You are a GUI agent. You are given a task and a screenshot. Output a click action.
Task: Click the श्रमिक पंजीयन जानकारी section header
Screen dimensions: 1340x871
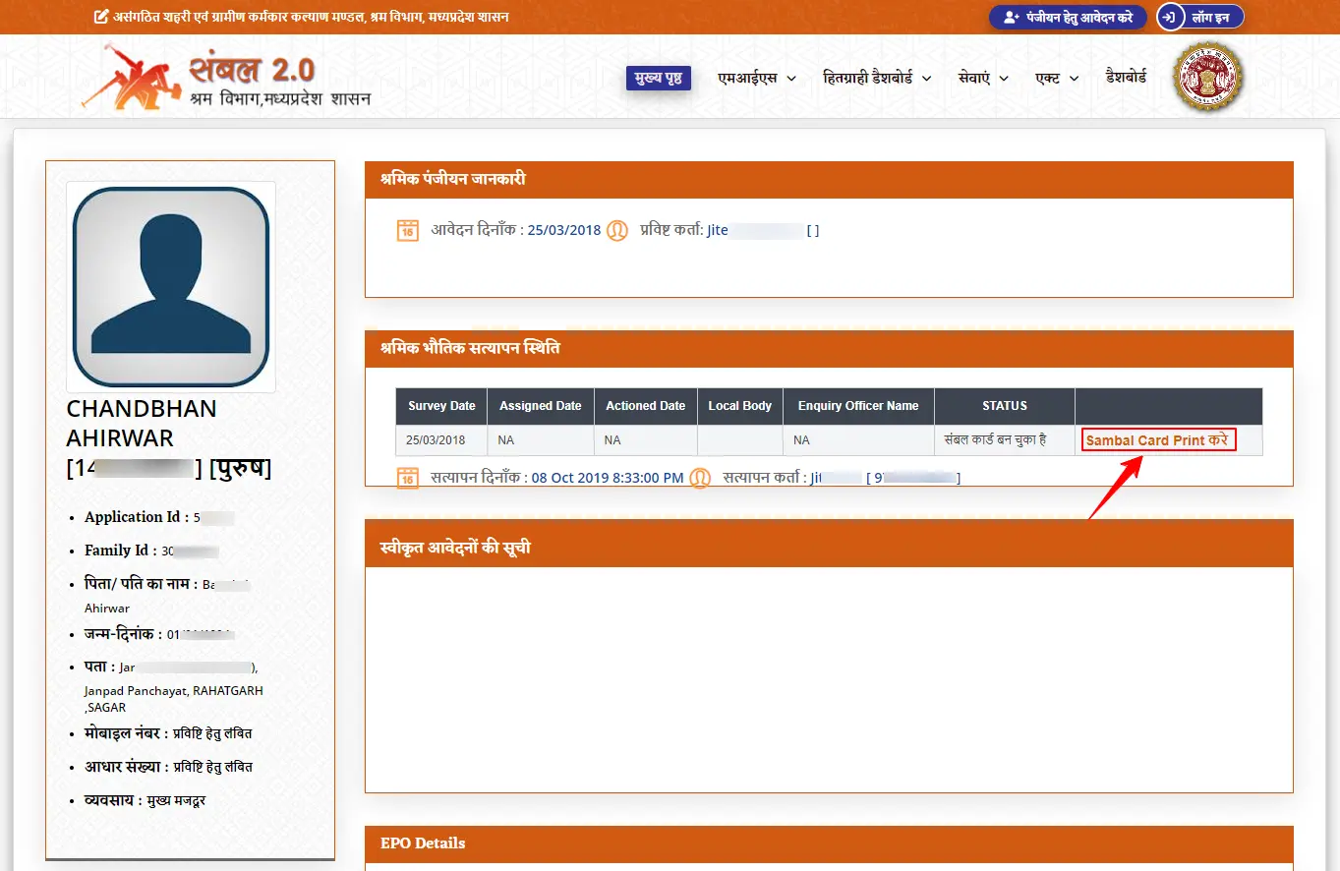pos(829,180)
